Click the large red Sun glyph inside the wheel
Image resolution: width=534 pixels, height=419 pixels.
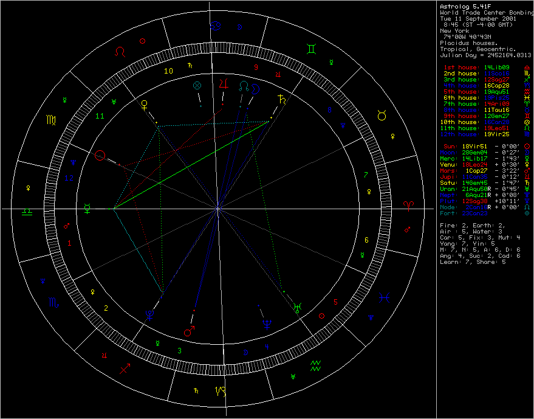[100, 156]
